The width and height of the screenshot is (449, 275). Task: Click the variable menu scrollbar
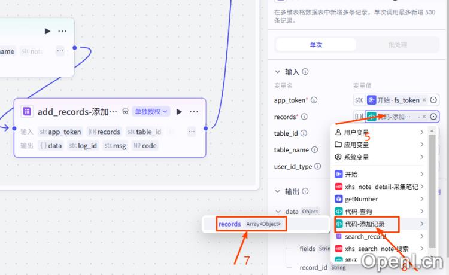432,191
